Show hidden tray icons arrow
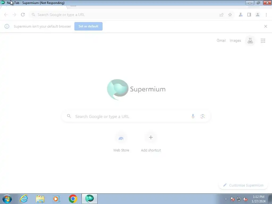Screen dimensions: 272x204 [226, 199]
